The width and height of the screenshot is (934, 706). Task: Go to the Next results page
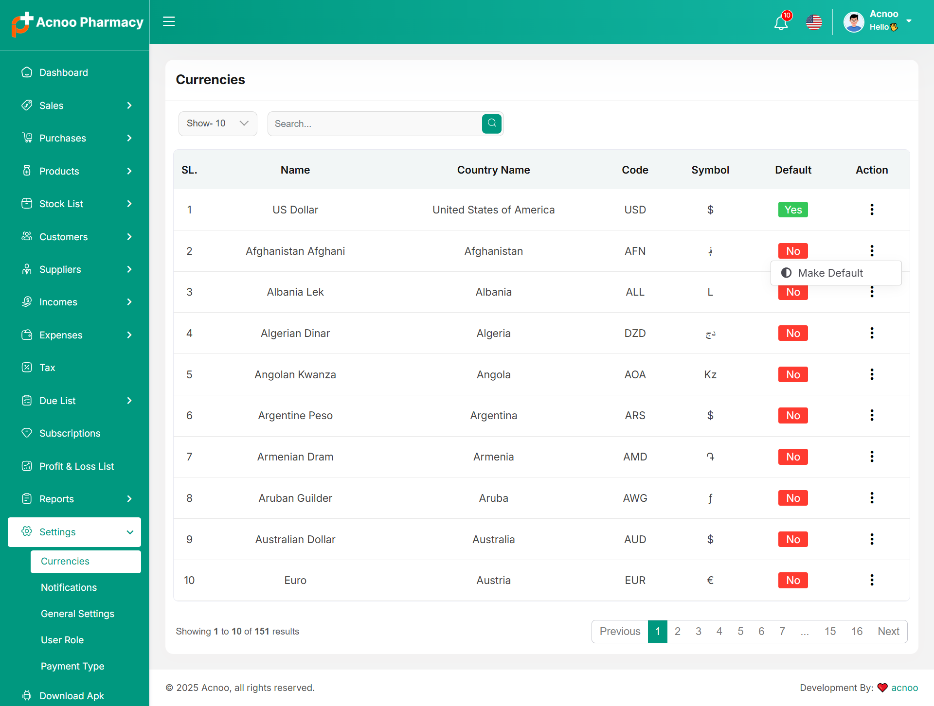[888, 631]
